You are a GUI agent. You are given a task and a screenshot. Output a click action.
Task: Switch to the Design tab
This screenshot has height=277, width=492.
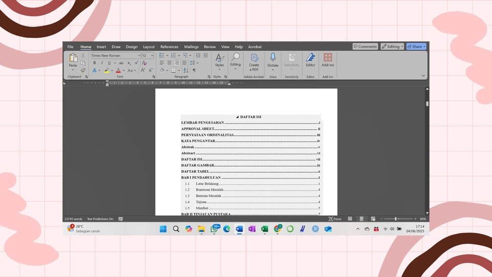(132, 47)
